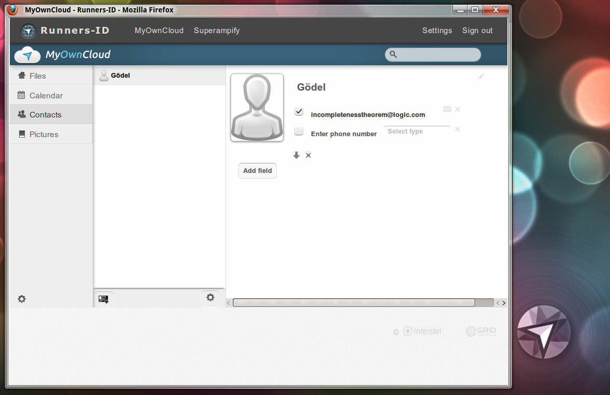610x395 pixels.
Task: Open the Select type dropdown for the phone
Action: pyautogui.click(x=417, y=131)
